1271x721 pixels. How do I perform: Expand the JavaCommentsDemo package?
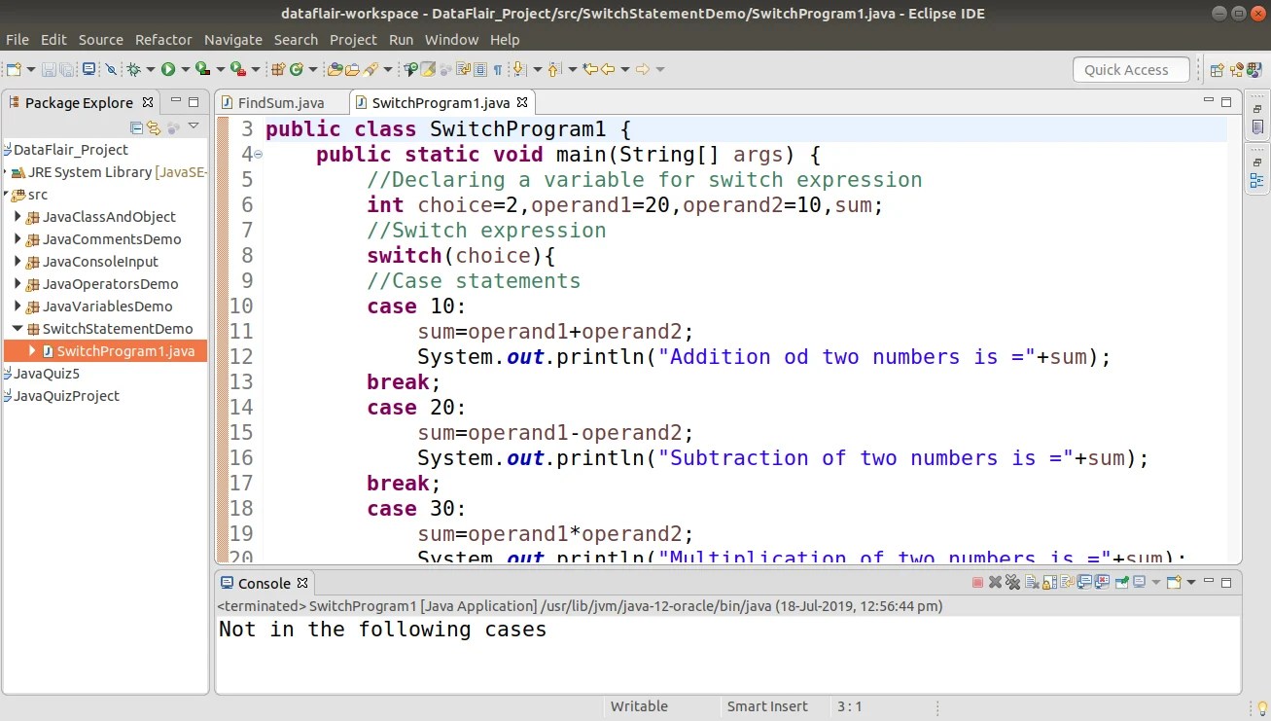coord(18,238)
